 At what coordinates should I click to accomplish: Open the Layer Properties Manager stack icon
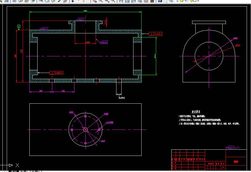point(171,1)
